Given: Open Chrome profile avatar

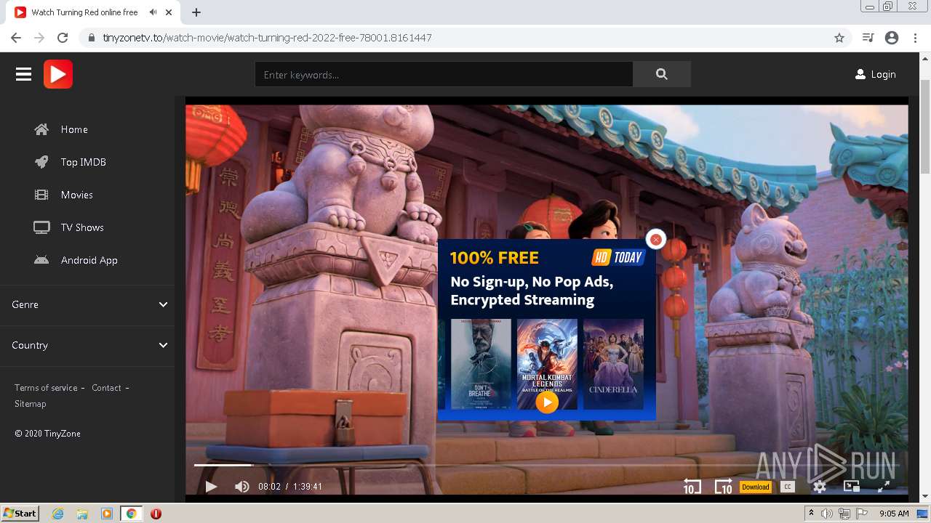Looking at the screenshot, I should click(x=892, y=38).
